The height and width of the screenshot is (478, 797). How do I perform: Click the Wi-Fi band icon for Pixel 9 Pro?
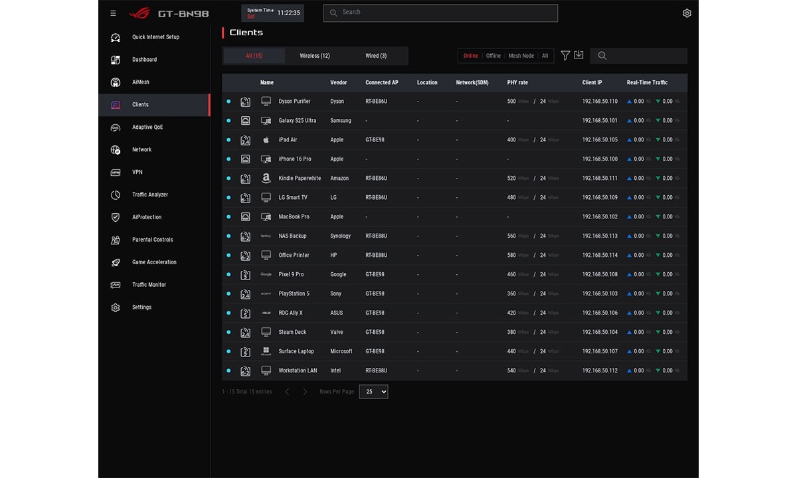[245, 275]
